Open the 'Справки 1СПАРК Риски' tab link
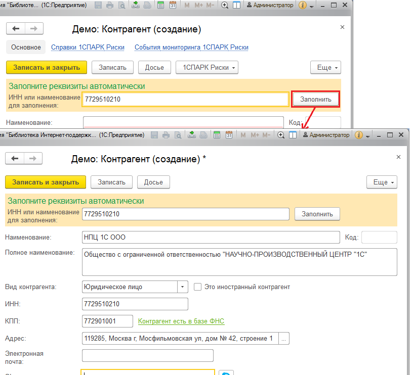The width and height of the screenshot is (413, 375). pos(88,48)
